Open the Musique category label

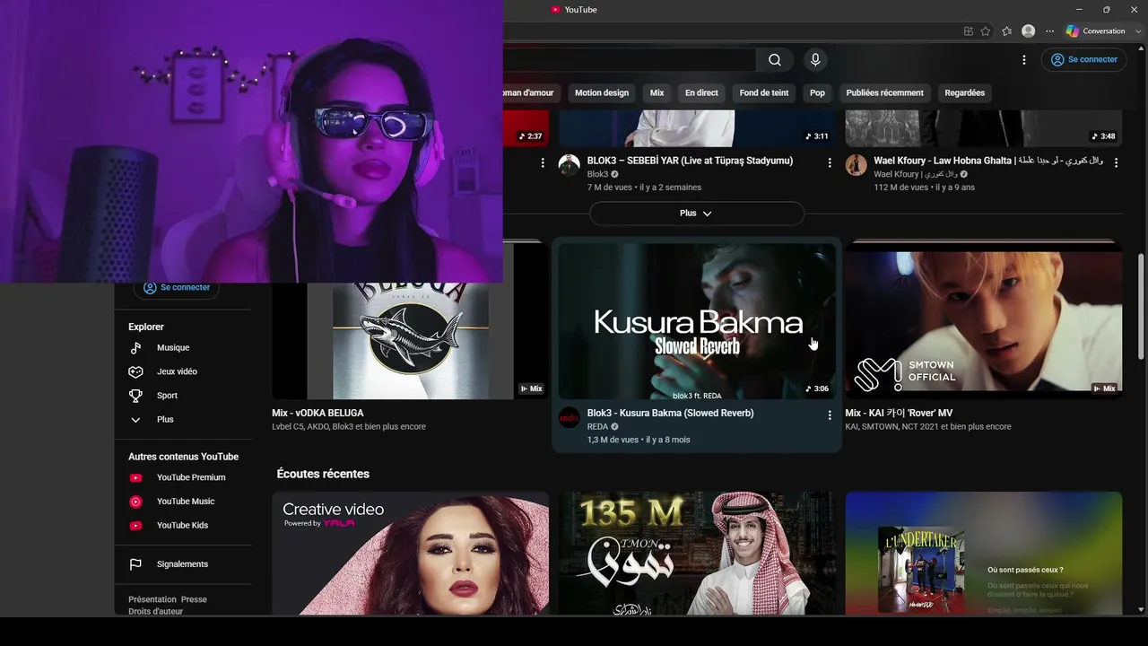point(173,348)
